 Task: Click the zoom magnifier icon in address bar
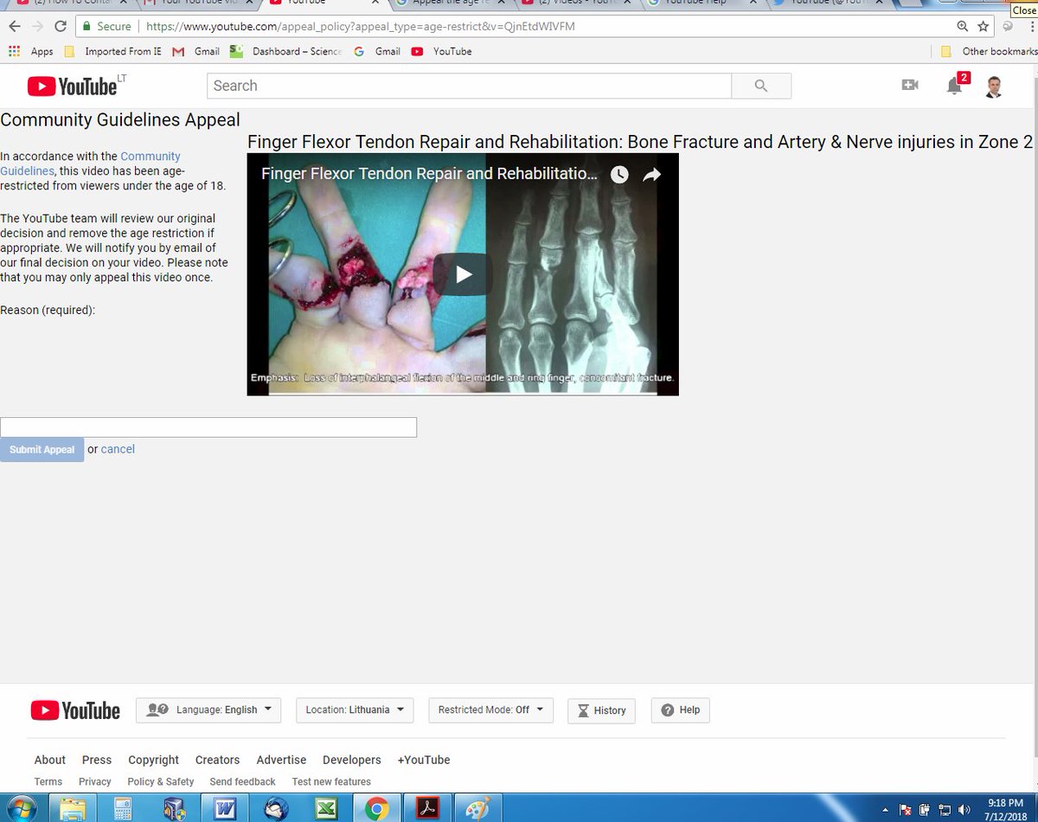(x=963, y=26)
